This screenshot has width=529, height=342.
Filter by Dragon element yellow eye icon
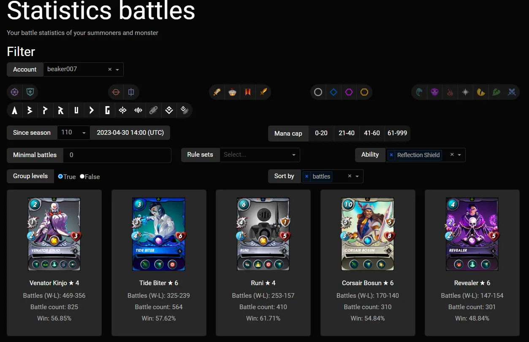click(481, 92)
